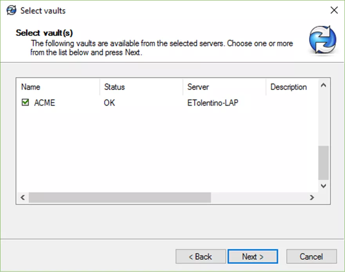Click the vertical scrollbar thumb
The width and height of the screenshot is (345, 272).
[323, 162]
